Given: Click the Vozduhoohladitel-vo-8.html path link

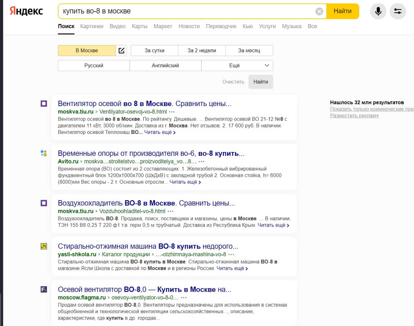Looking at the screenshot, I should tap(132, 211).
